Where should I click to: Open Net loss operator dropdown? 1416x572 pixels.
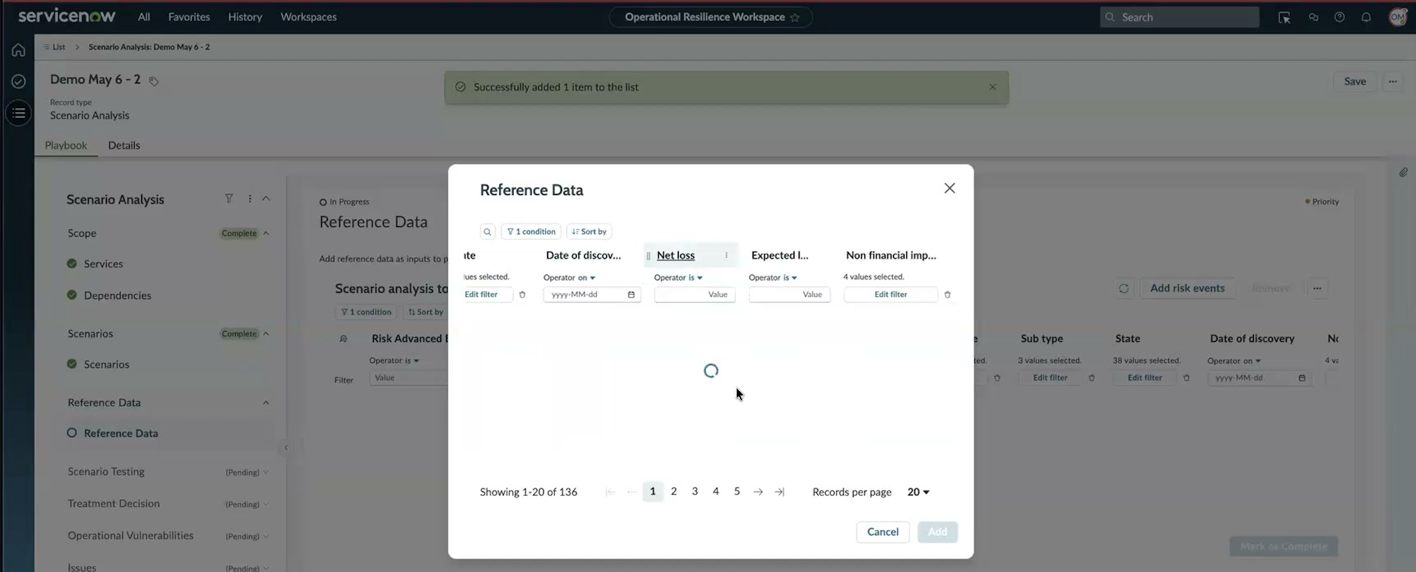click(695, 278)
